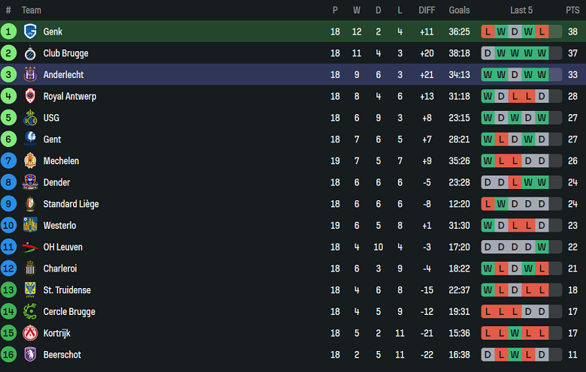Click the Mechelen club crest icon
Screen dimensions: 586x372
click(30, 160)
